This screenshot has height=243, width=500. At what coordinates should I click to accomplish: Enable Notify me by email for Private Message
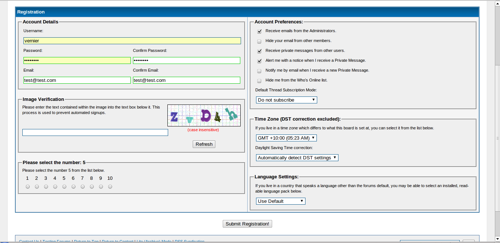(259, 71)
